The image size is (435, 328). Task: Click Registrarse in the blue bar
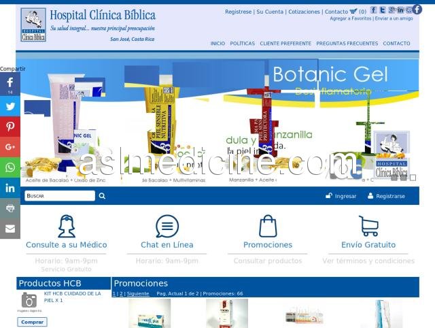(x=386, y=196)
